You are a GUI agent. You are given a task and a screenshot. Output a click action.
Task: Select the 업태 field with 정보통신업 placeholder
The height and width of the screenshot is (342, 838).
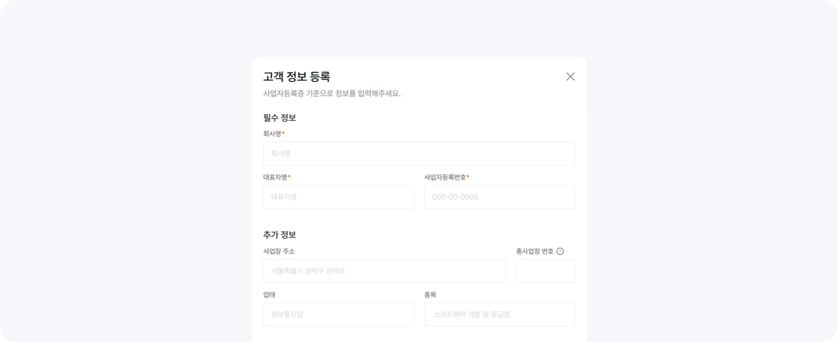(338, 314)
